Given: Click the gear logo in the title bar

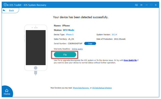Looking at the screenshot, I should [x=6, y=5].
